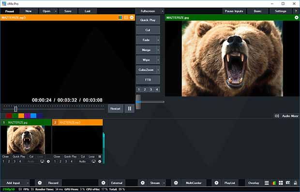This screenshot has height=192, width=300.
Task: Click monitor icon on input 1
Action: 42,162
